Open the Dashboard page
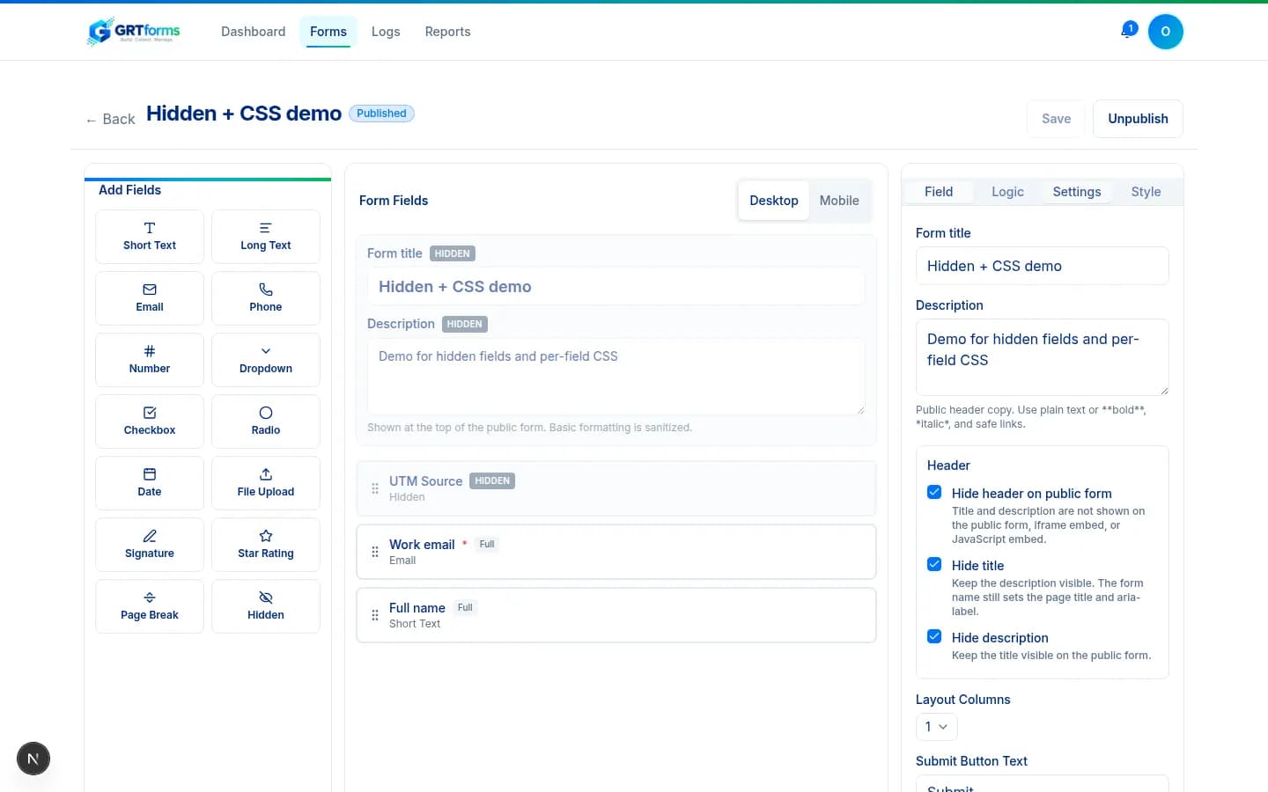 (254, 32)
